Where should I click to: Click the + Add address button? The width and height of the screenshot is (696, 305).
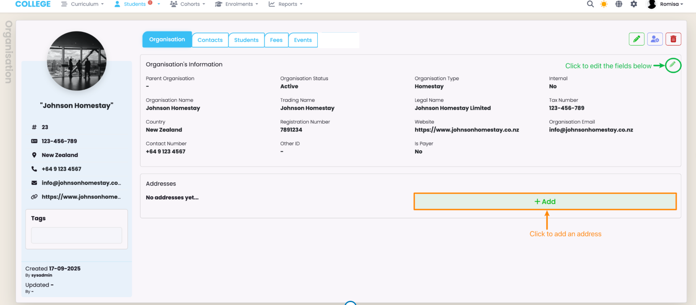pos(545,202)
